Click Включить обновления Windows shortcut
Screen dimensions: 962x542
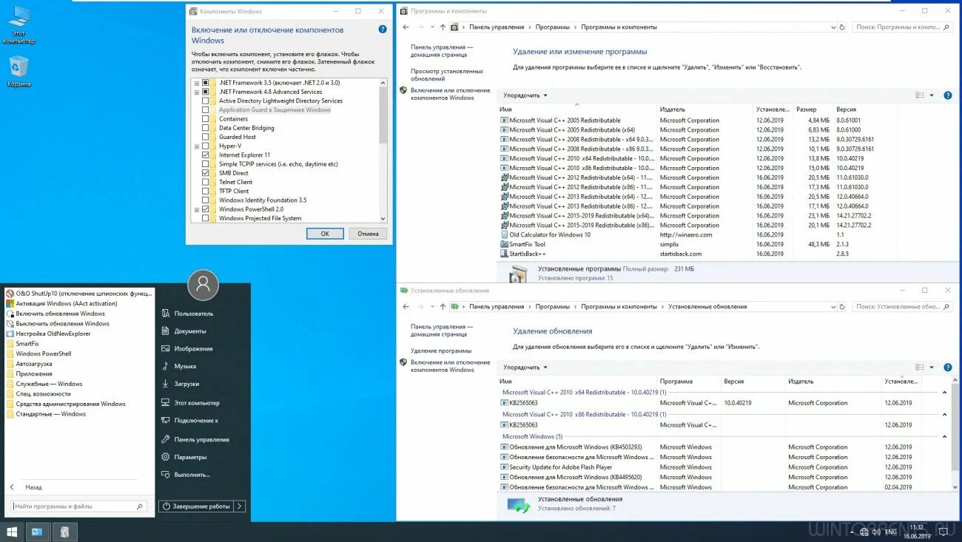55,314
